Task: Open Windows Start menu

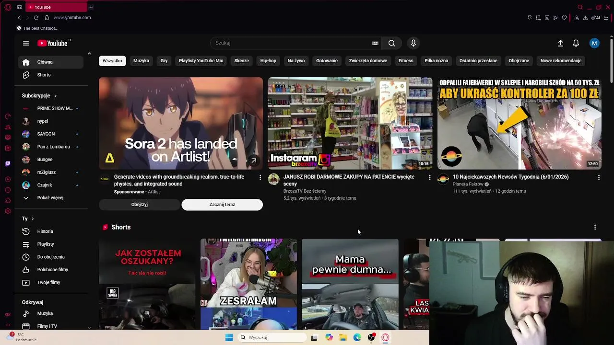Action: (x=229, y=337)
